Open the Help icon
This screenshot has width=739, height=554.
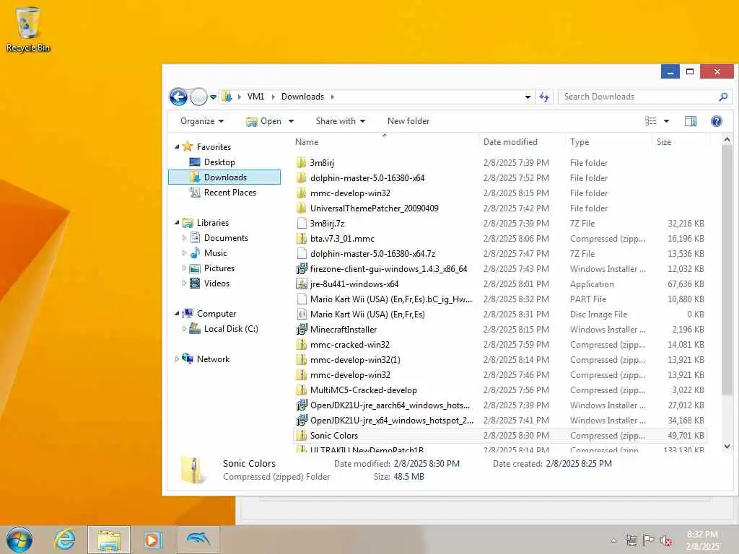pyautogui.click(x=717, y=121)
